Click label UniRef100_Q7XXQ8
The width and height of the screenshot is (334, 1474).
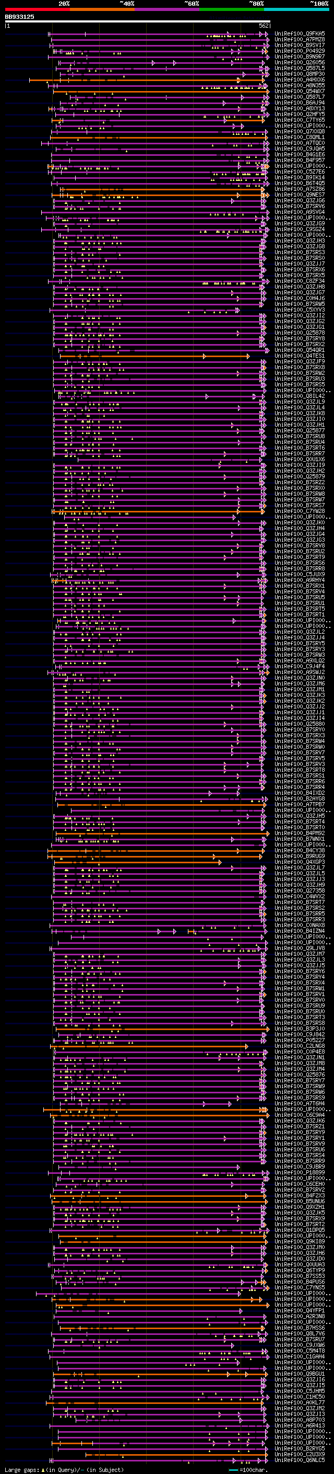point(300,132)
